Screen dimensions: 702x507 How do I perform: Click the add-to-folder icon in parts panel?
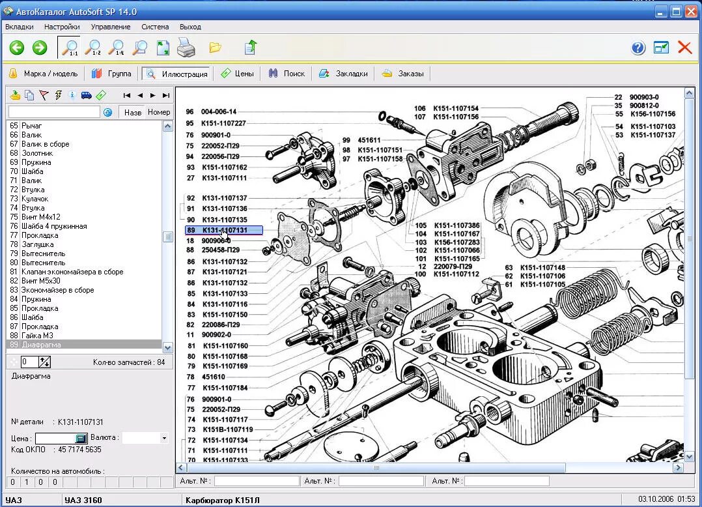pyautogui.click(x=15, y=95)
